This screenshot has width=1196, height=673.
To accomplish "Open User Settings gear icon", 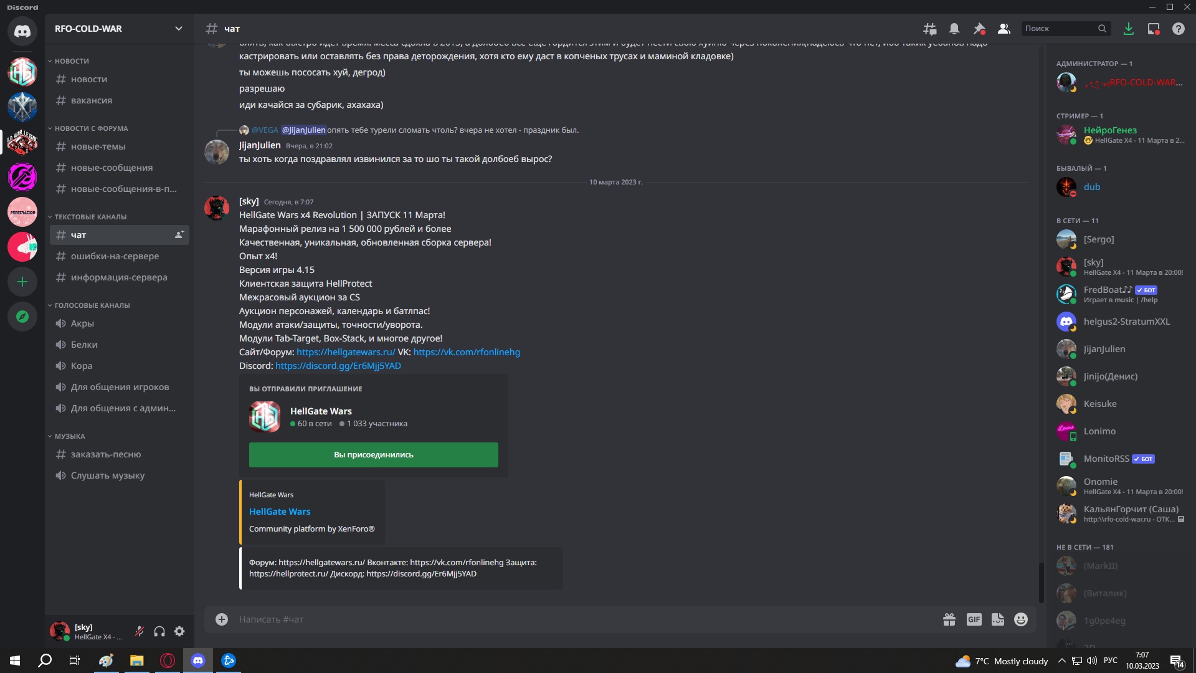I will click(179, 631).
